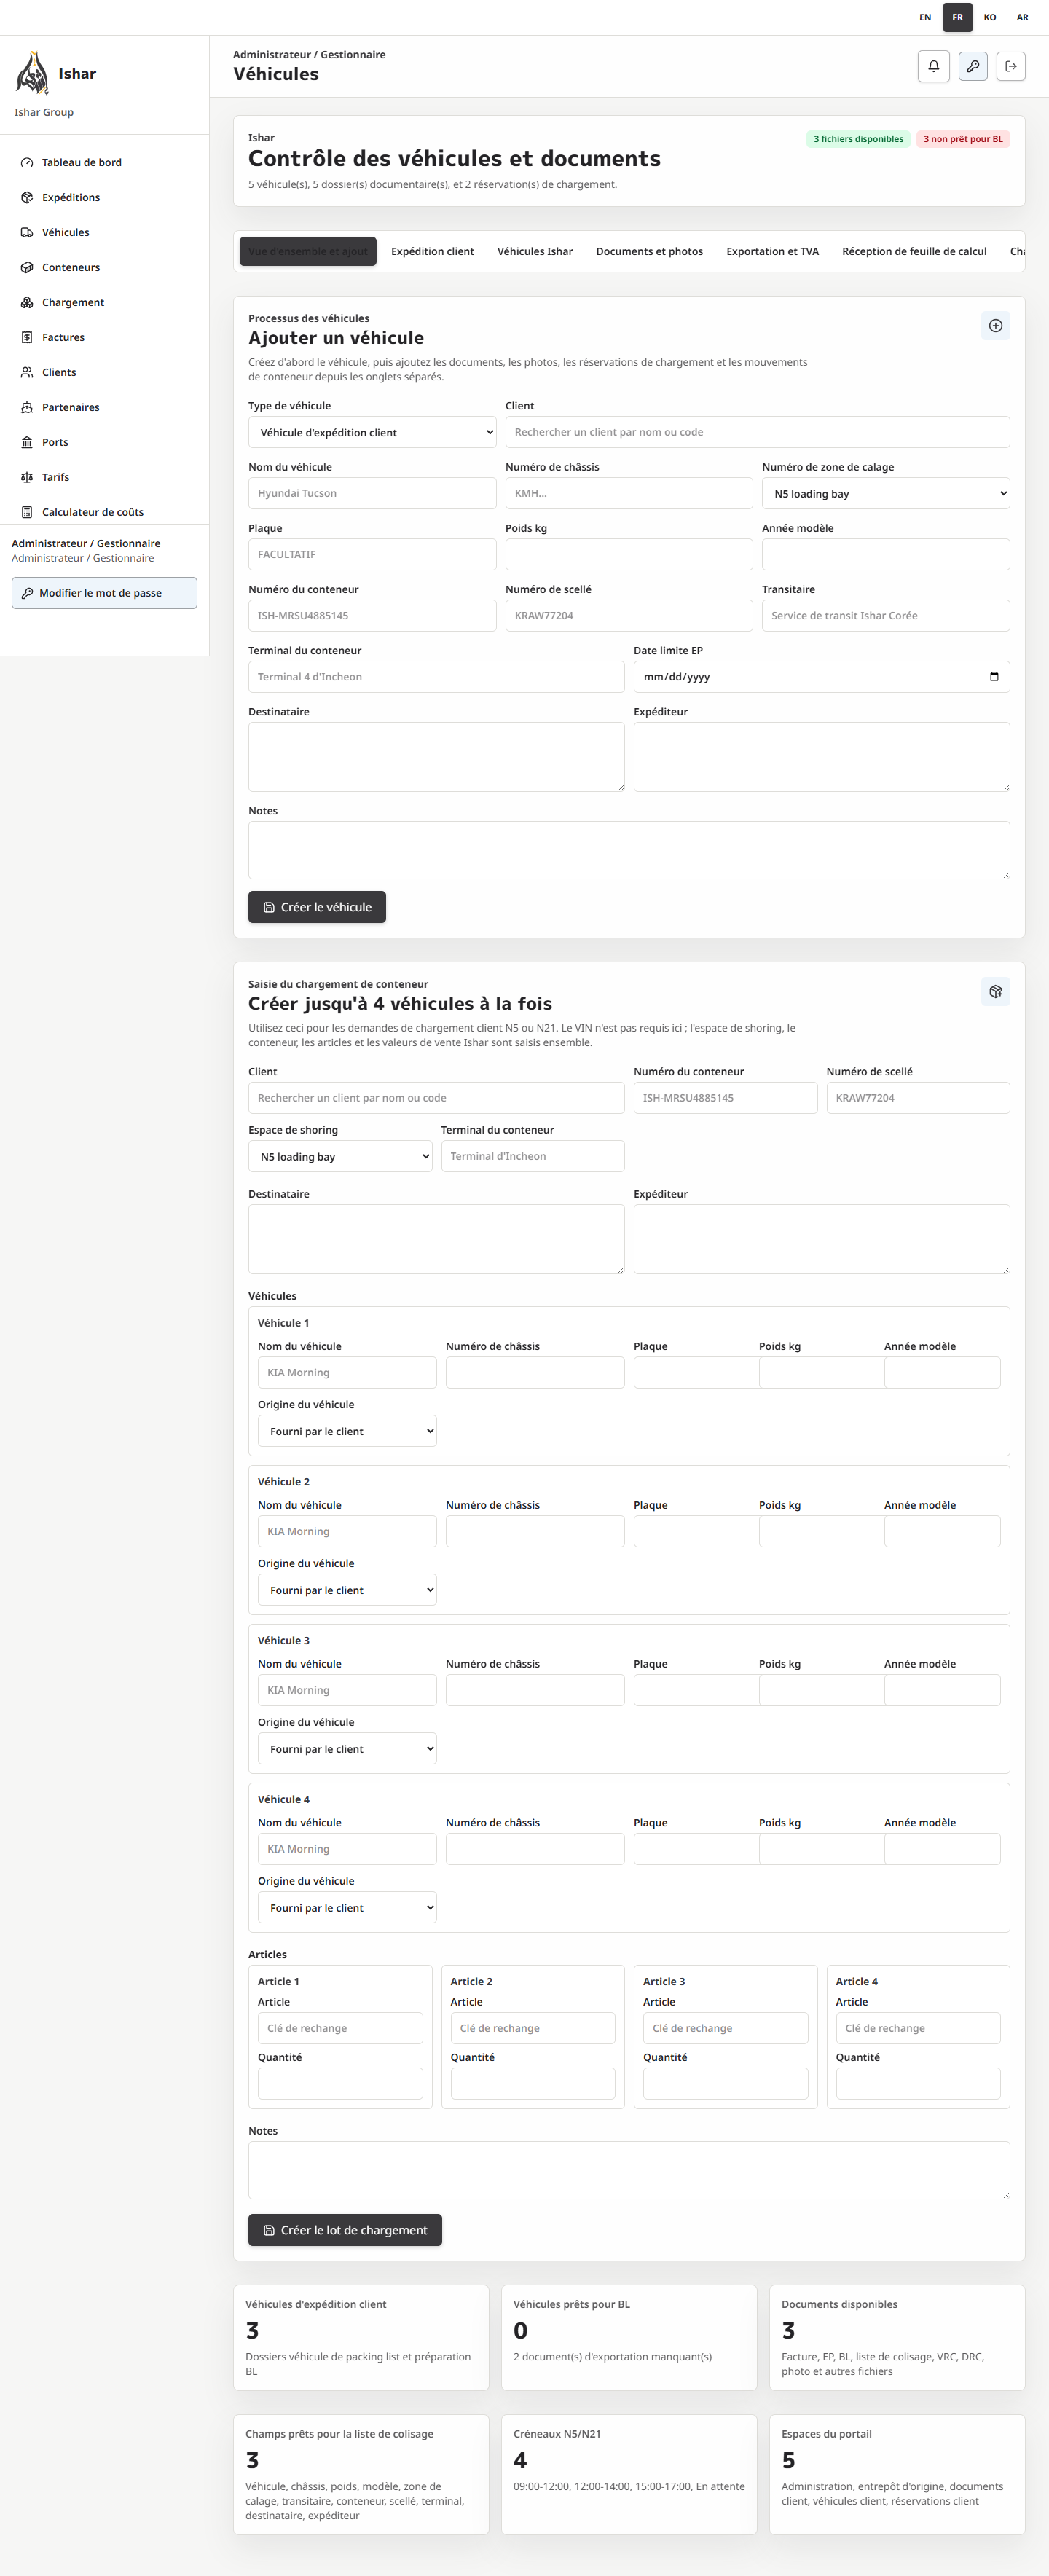Click the Tableau de bord gauge icon
Image resolution: width=1049 pixels, height=2576 pixels.
click(x=27, y=162)
